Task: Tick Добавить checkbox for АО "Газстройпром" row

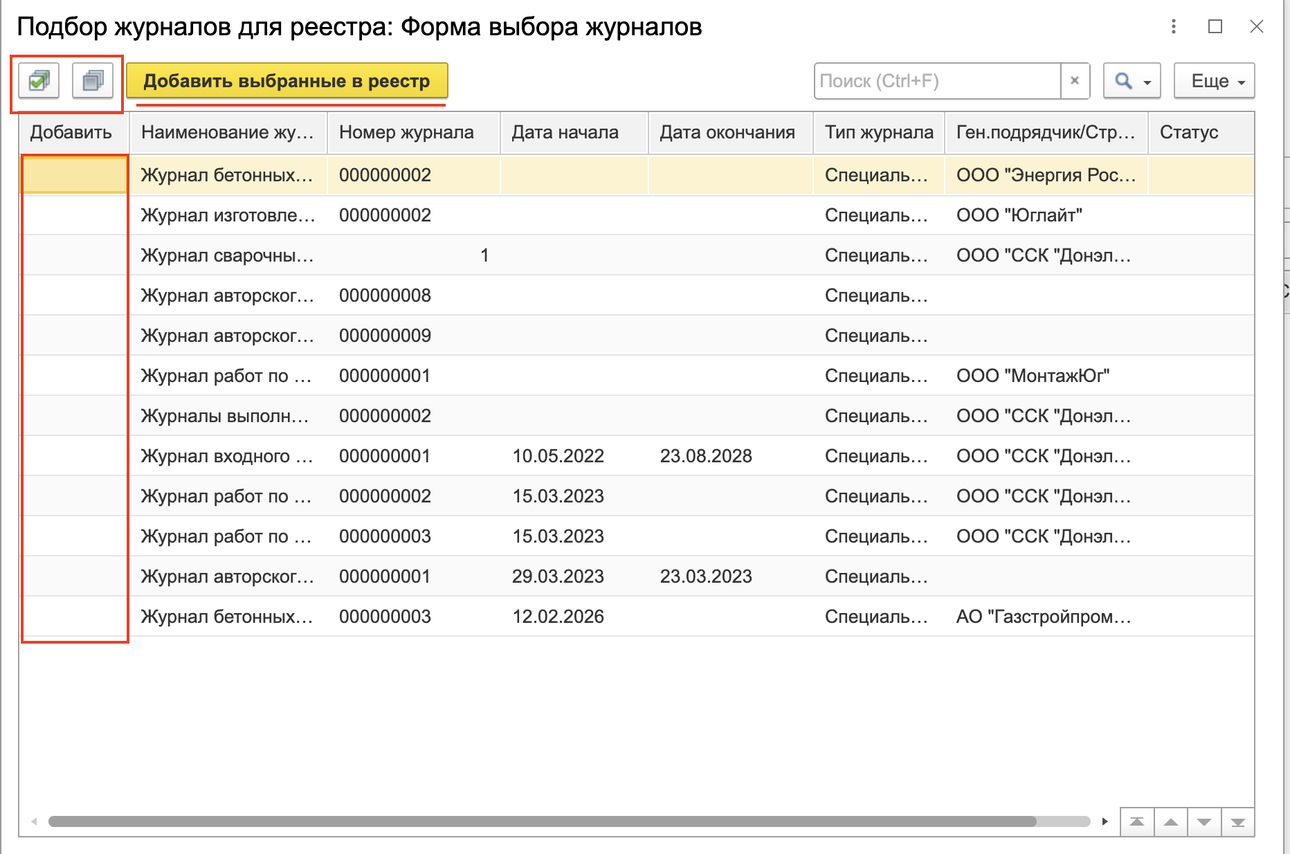Action: point(75,617)
